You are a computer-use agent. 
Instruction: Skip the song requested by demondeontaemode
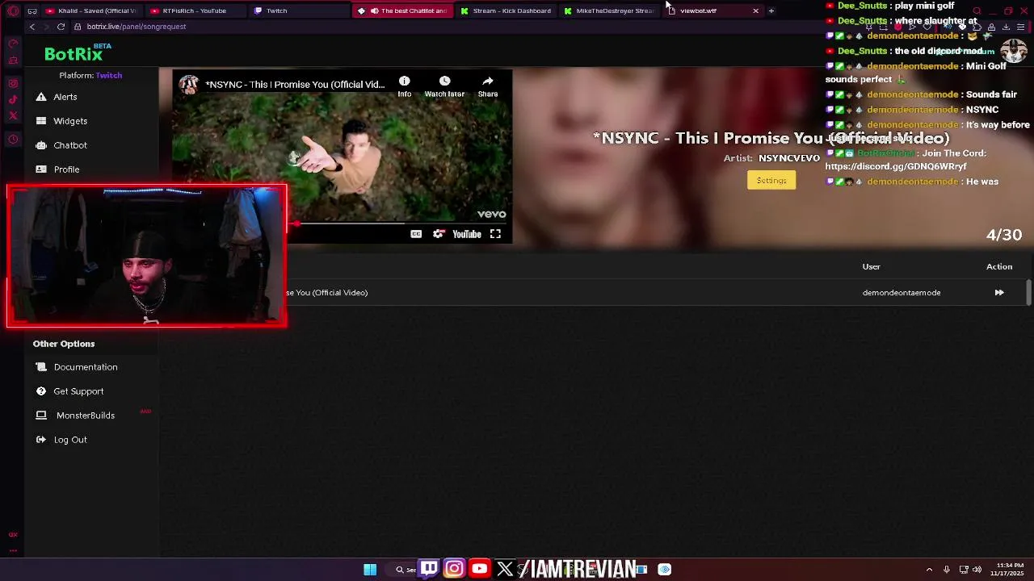999,293
